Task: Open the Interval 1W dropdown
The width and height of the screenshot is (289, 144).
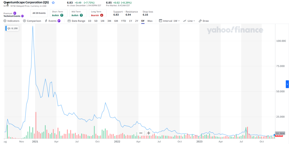Action: (x=169, y=21)
